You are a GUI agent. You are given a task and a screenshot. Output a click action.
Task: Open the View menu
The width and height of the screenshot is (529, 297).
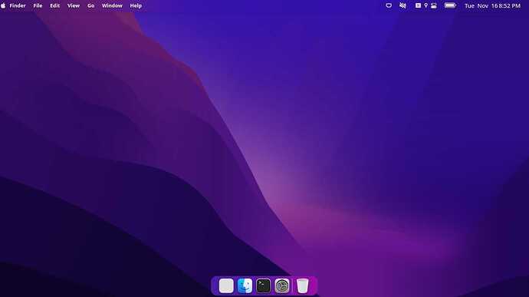pyautogui.click(x=74, y=5)
